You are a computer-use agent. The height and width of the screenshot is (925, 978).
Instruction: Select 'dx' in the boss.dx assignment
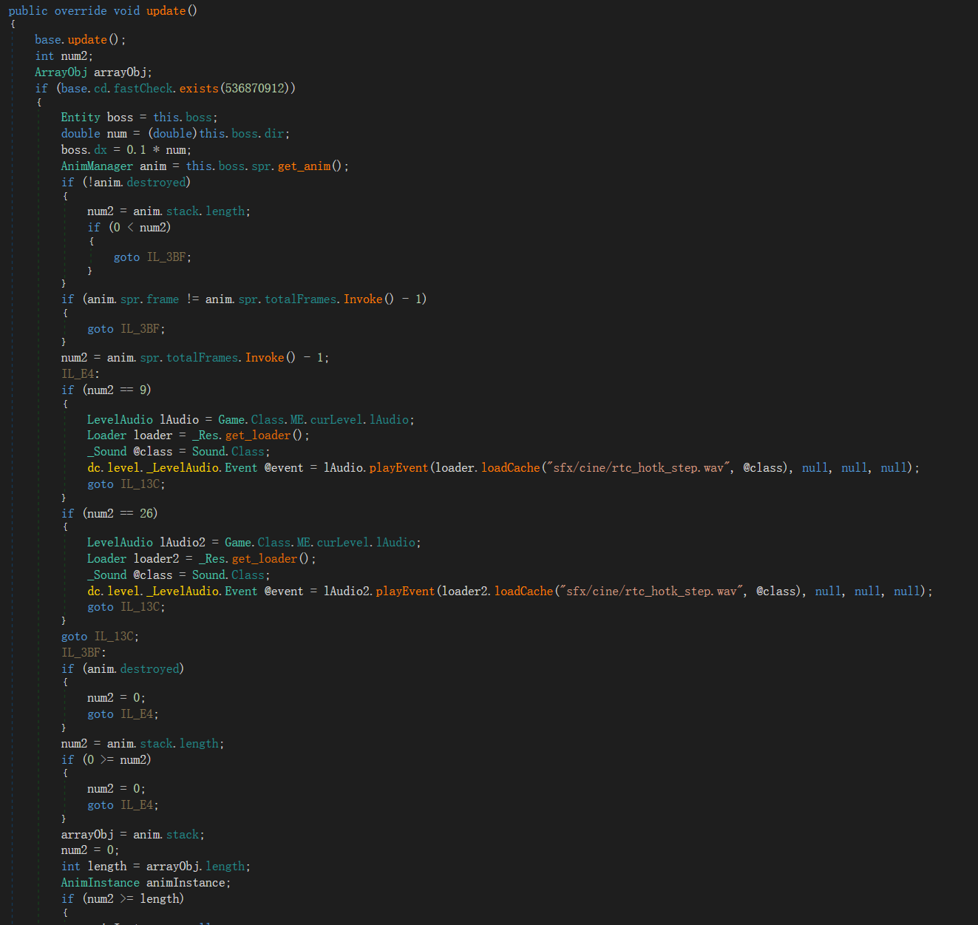(101, 150)
